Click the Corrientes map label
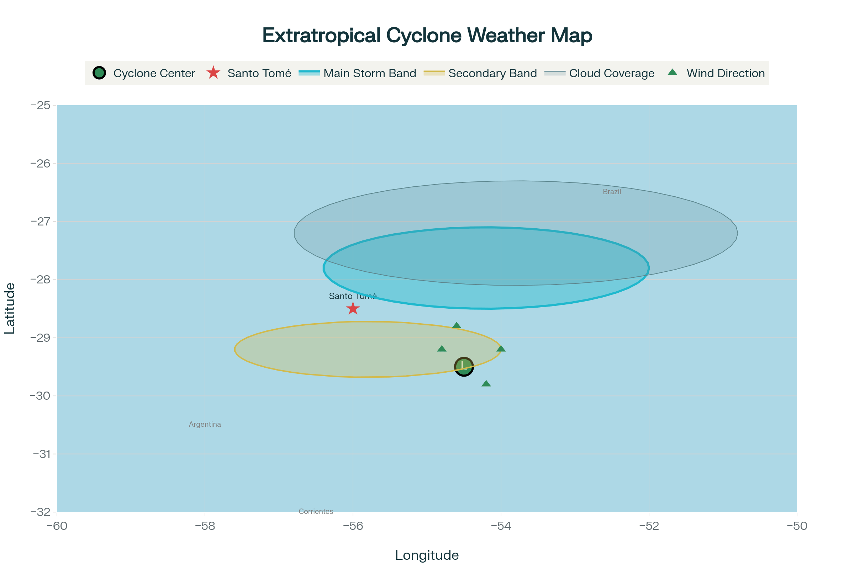The image size is (854, 569). 316,511
